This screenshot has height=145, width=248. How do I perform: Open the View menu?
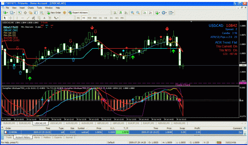tap(14, 8)
